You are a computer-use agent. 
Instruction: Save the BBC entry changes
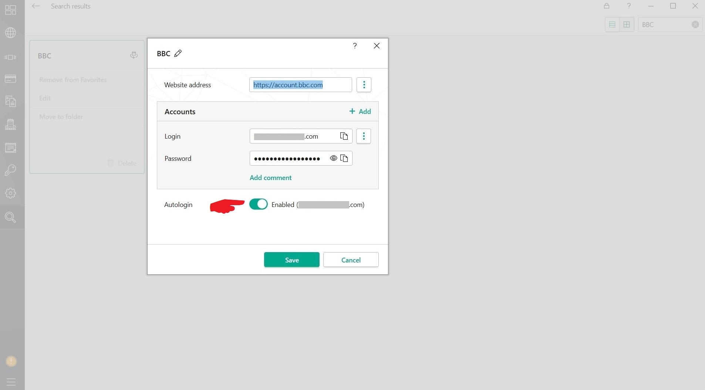(292, 260)
